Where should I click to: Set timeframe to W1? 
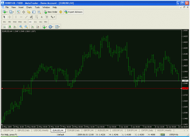coord(41,22)
